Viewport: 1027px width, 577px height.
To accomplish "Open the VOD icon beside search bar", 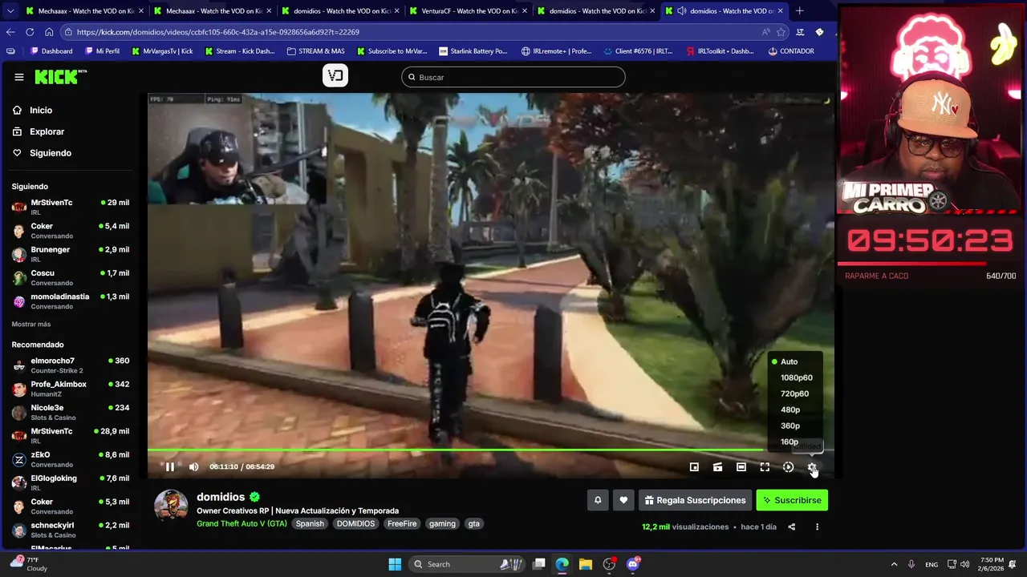I will pyautogui.click(x=335, y=76).
